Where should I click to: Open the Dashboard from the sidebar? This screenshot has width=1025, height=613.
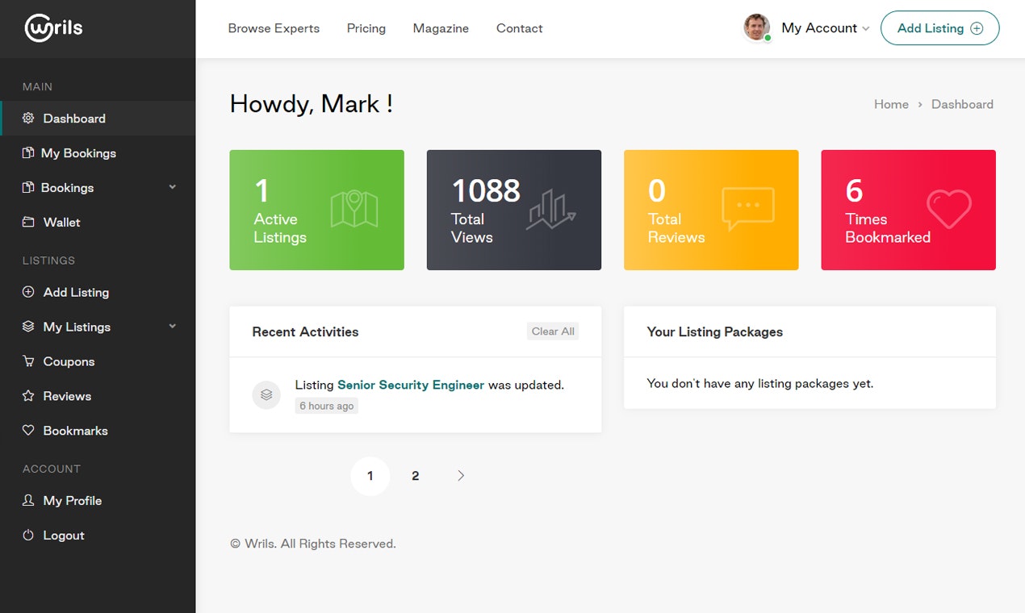(74, 118)
